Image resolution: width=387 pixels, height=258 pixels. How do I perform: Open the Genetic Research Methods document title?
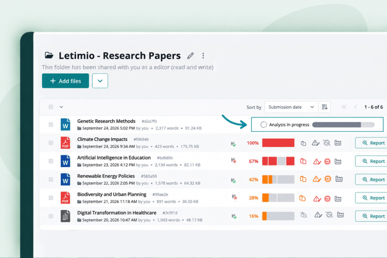pyautogui.click(x=106, y=121)
